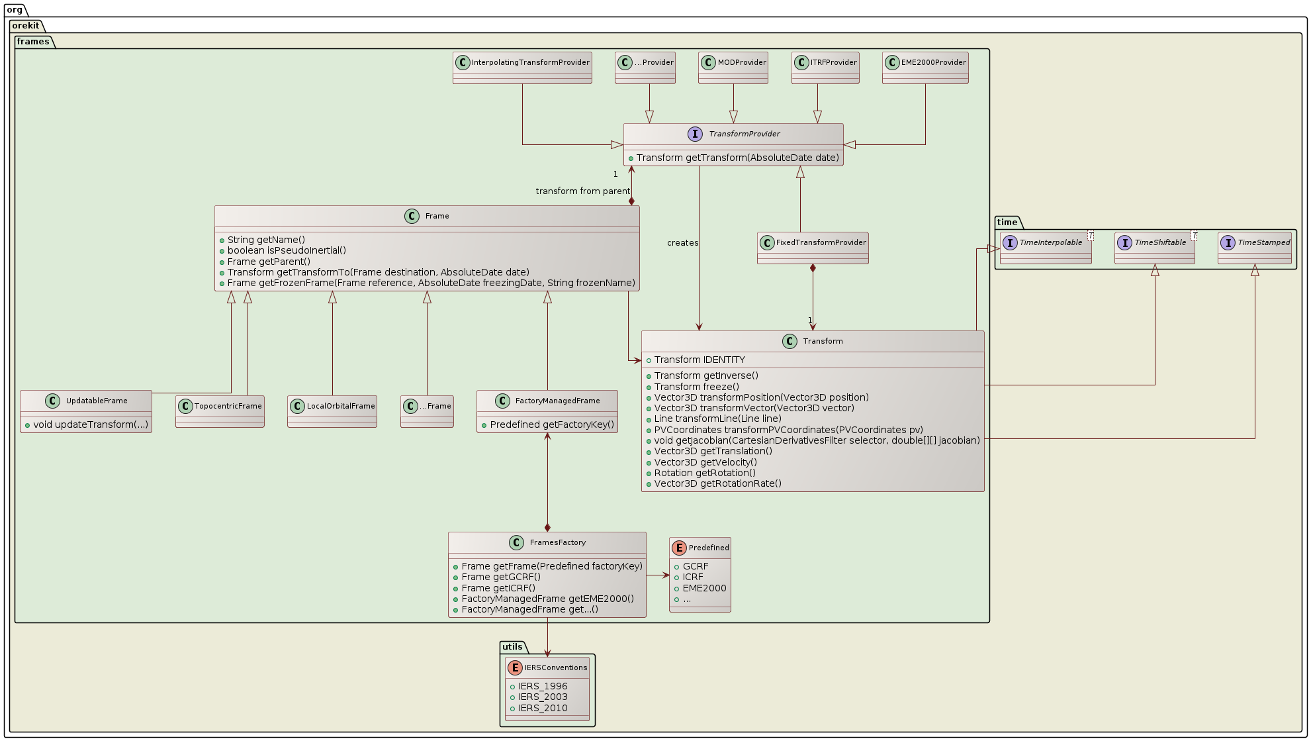
Task: Click the TimeStamped interface icon
Action: click(x=1228, y=243)
